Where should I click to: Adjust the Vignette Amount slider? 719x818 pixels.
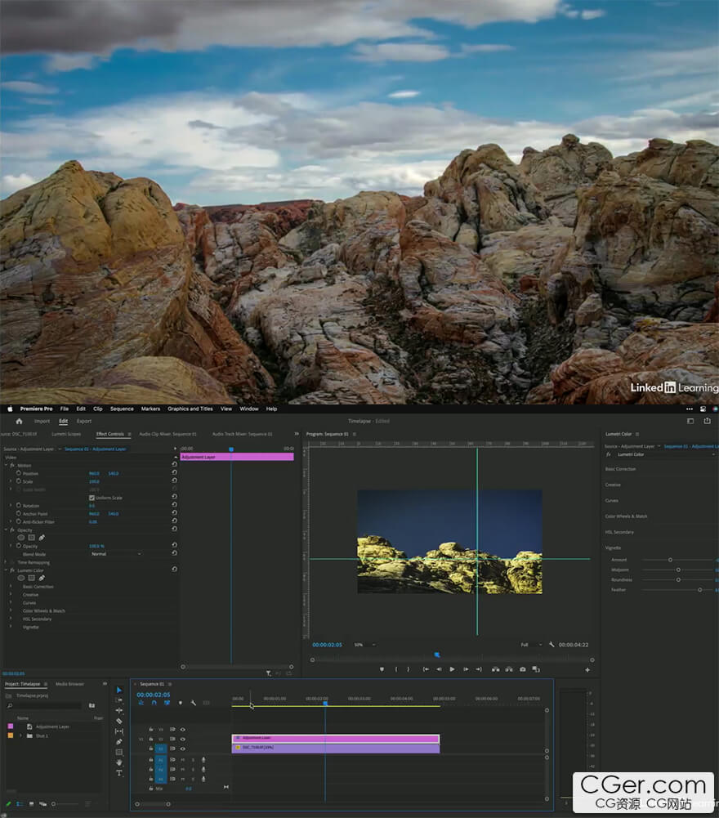[670, 560]
